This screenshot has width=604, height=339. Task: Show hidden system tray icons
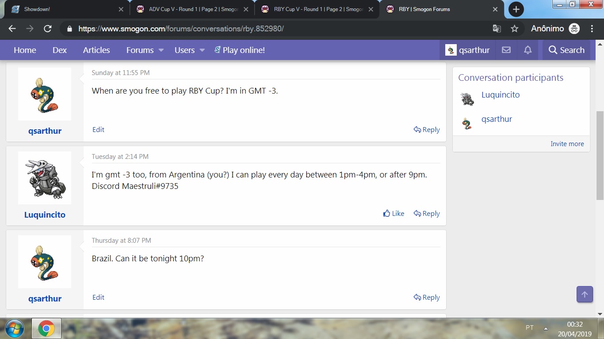click(546, 328)
